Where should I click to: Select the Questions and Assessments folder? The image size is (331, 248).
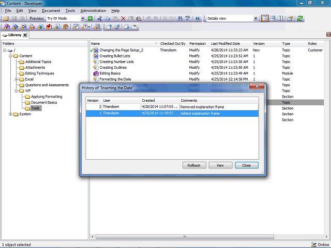click(47, 85)
